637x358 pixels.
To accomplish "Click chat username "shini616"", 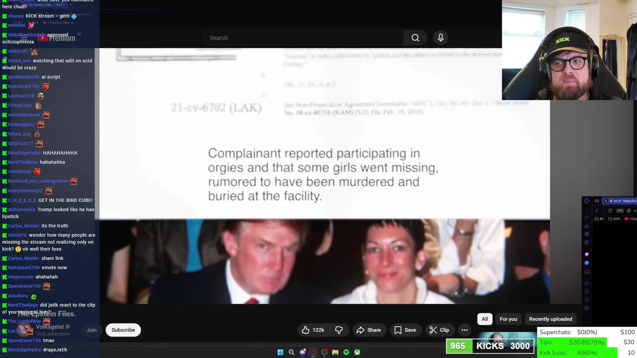I will tap(17, 235).
